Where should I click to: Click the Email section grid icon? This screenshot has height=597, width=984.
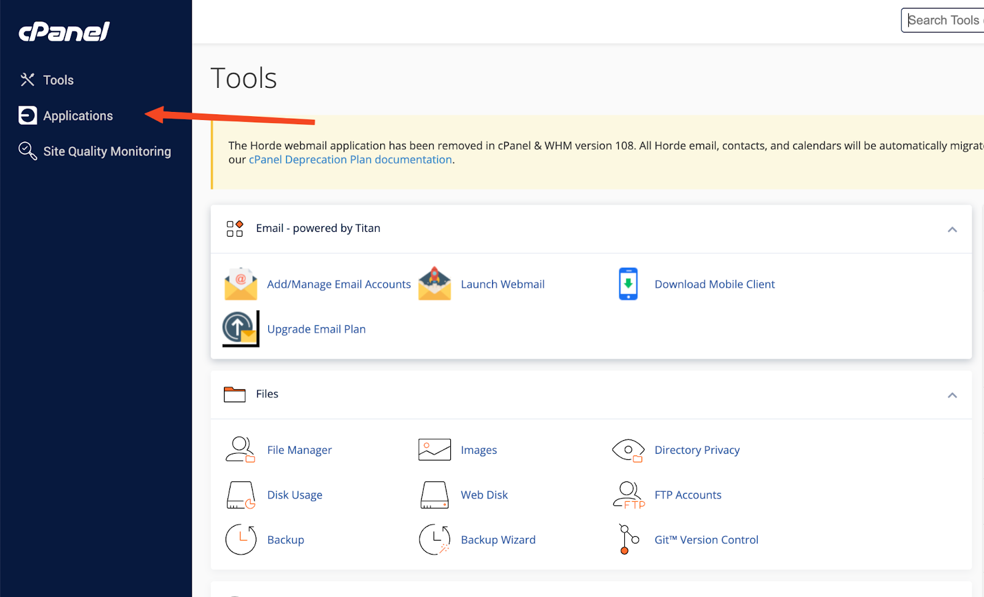[x=235, y=229]
